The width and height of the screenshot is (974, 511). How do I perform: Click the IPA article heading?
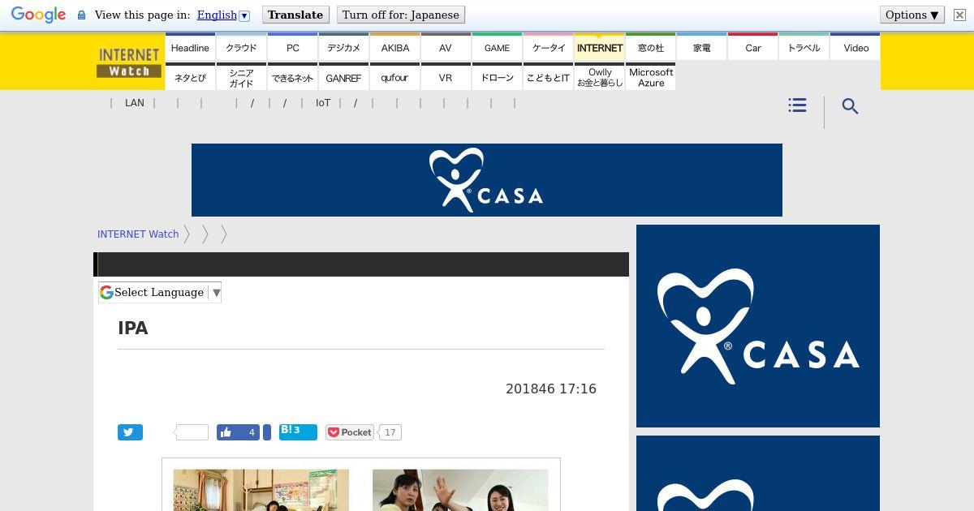(133, 328)
